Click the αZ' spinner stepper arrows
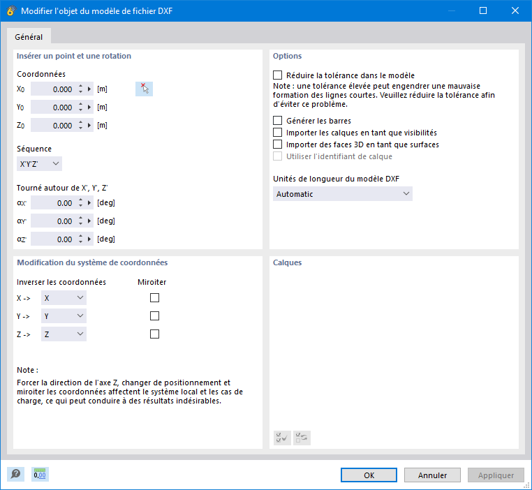The image size is (532, 490). pos(80,239)
